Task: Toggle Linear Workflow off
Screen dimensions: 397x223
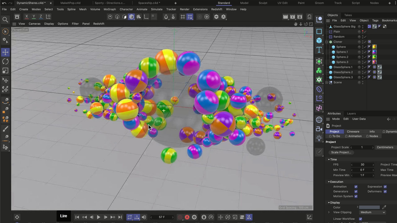Action: click(x=360, y=219)
